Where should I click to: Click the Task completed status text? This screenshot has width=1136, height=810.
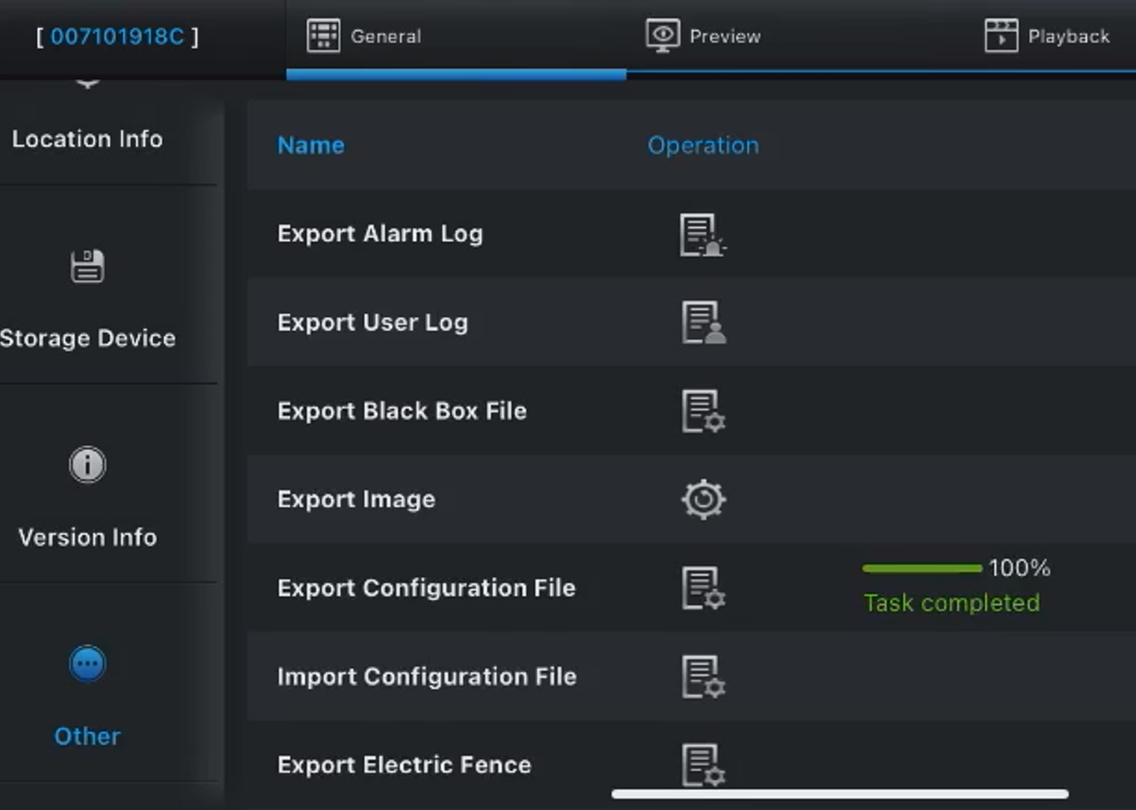pos(950,602)
